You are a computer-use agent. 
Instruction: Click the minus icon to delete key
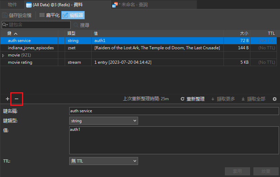click(x=17, y=99)
